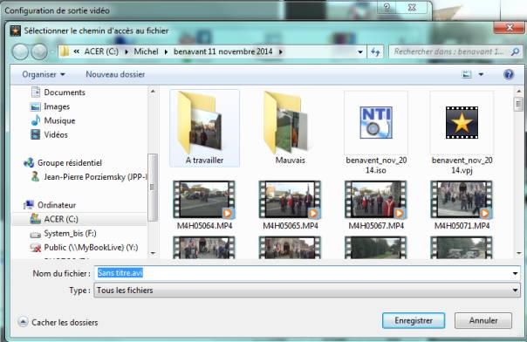This screenshot has height=342, width=527.
Task: Click the file list scroll up arrow
Action: click(518, 91)
